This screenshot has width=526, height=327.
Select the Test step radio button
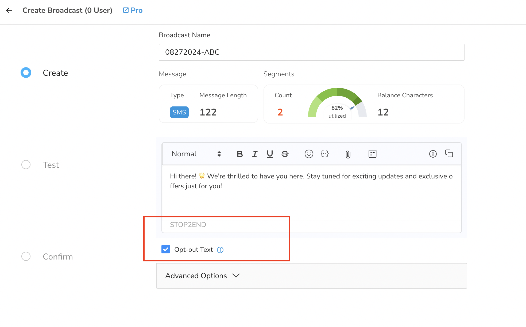pyautogui.click(x=26, y=165)
